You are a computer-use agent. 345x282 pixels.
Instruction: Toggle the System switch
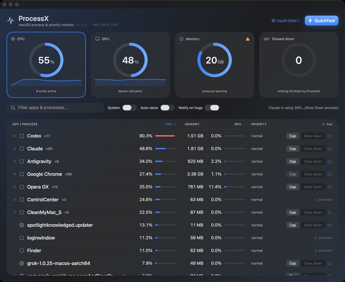[x=129, y=108]
